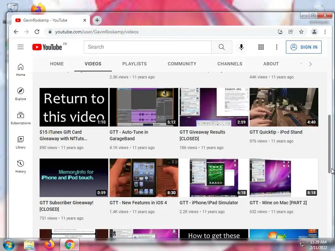Open 'GTT - New Features in iOS 4' link
The height and width of the screenshot is (251, 335).
tap(138, 203)
